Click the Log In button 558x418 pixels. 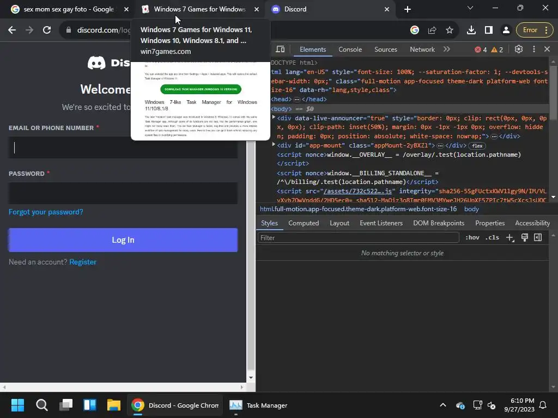123,240
